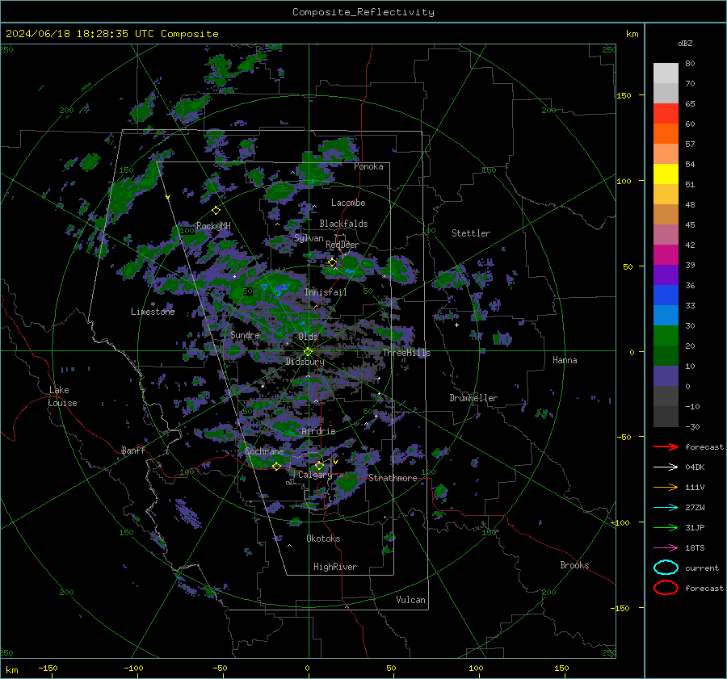Viewport: 727px width, 679px height.
Task: Select the light gray 70-80 dBZ swatch
Action: point(666,73)
